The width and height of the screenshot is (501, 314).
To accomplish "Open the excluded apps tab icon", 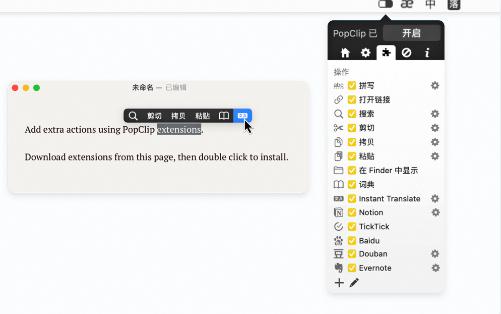I will (406, 53).
